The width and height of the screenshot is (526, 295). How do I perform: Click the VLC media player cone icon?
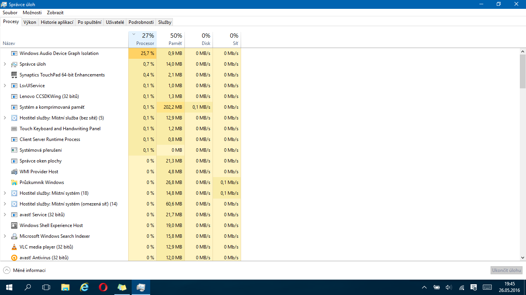tap(14, 247)
